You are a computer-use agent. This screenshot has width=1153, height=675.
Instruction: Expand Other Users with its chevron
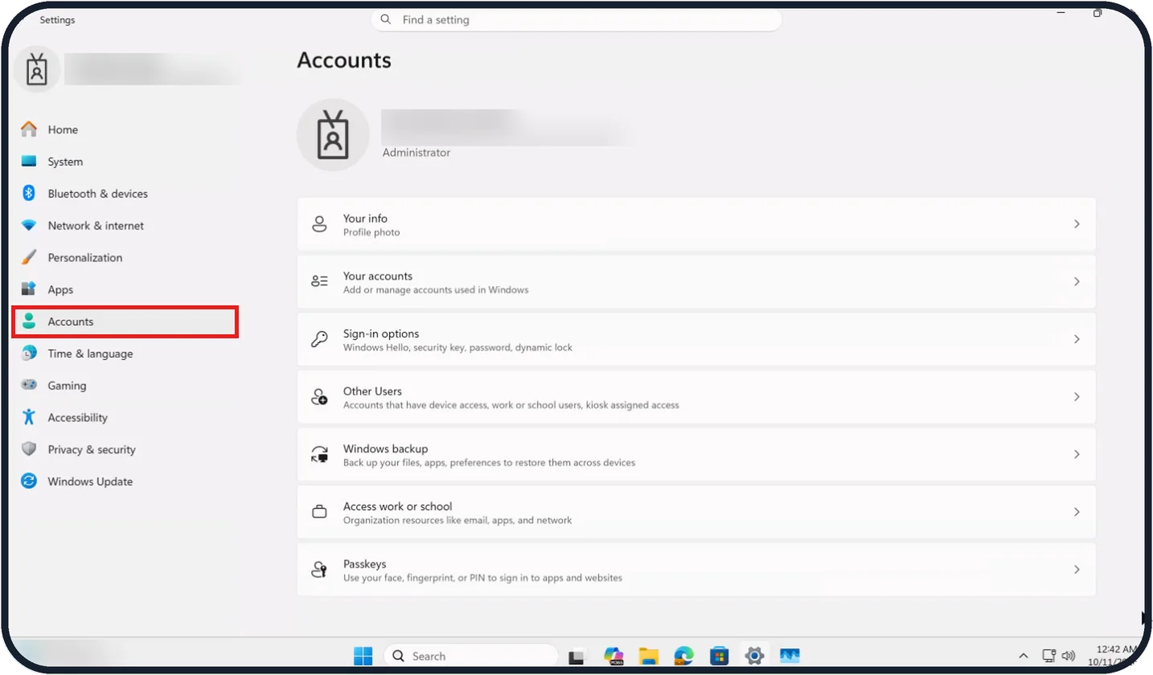(1077, 397)
